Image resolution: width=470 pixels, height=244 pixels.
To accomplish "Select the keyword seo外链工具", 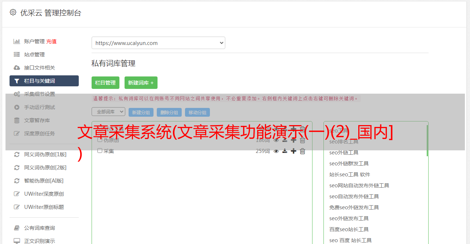I will click(x=344, y=153).
